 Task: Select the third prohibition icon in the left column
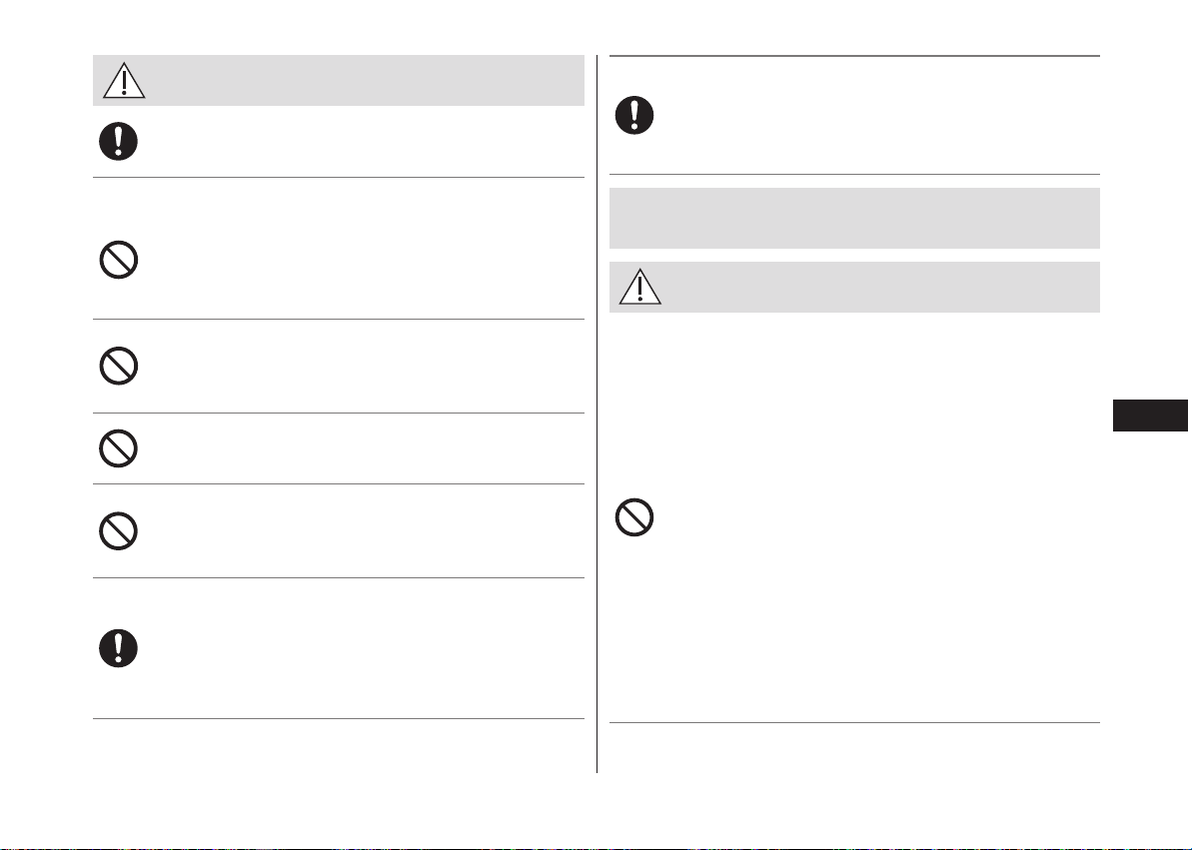point(119,448)
